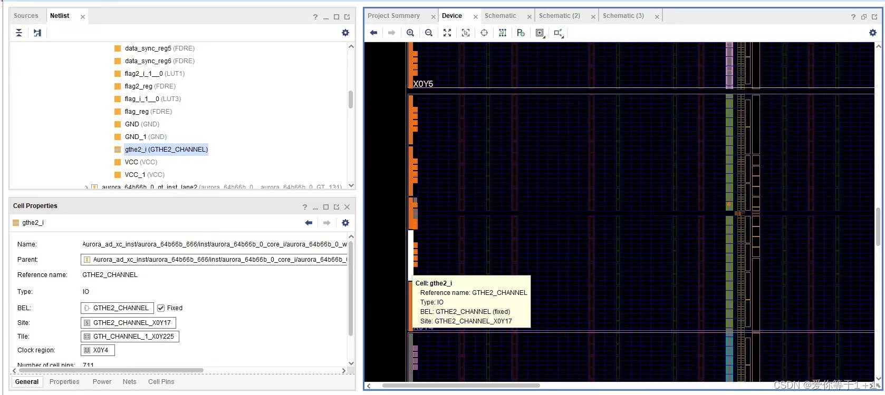Screen dimensions: 885x395
Task: Switch to the Schematic (2) tab
Action: point(560,16)
